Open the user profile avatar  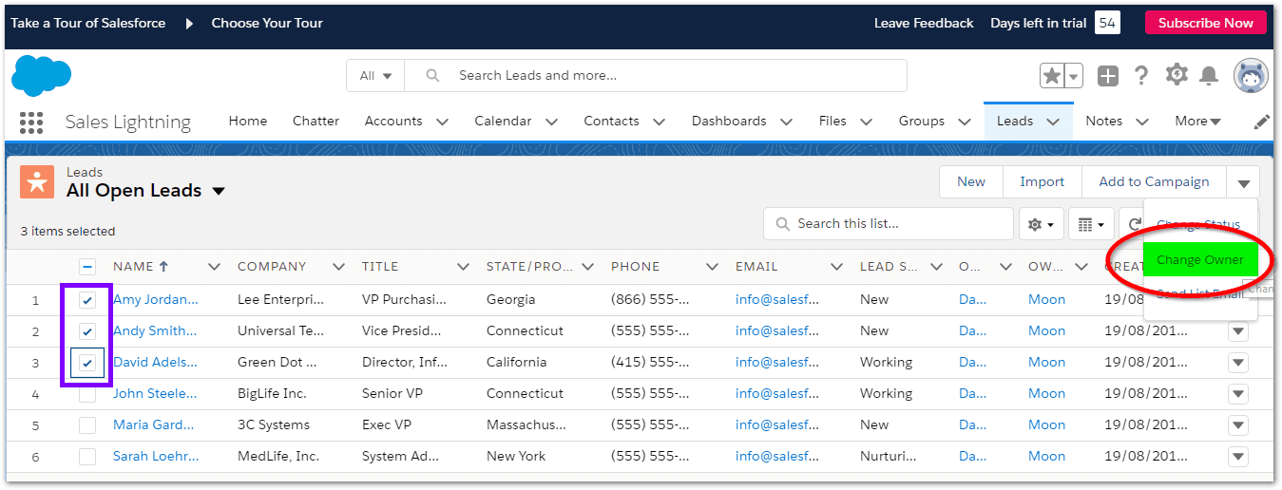click(1251, 76)
